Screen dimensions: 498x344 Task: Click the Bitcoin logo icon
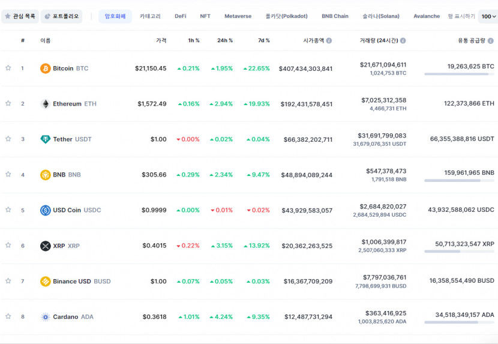(46, 68)
